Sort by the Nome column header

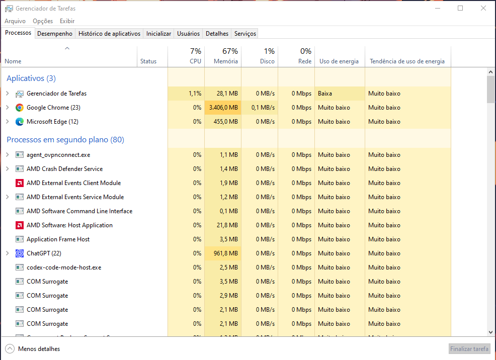coord(69,56)
